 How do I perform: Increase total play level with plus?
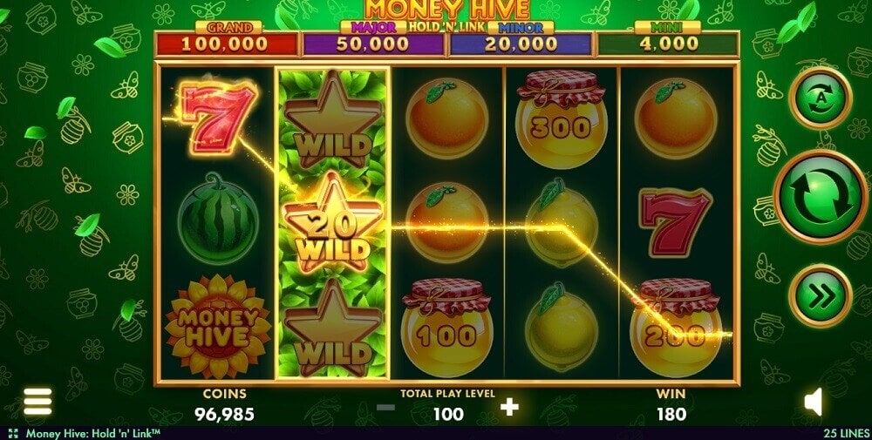[509, 407]
